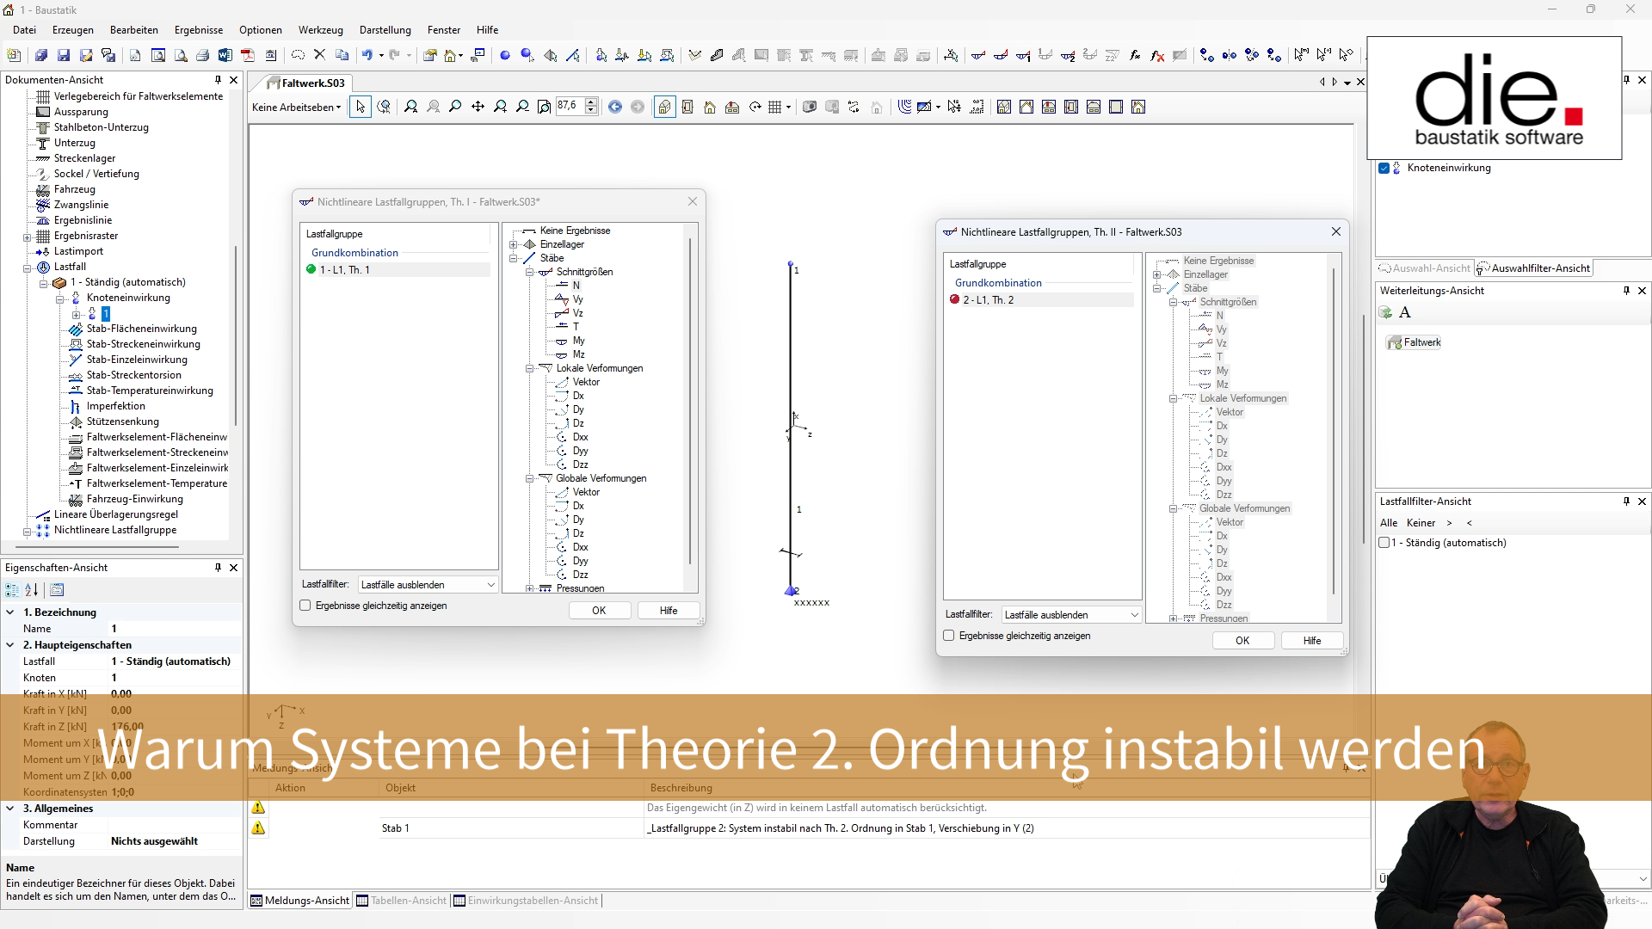The width and height of the screenshot is (1652, 929).
Task: Click the fx formula icon
Action: (x=1135, y=55)
